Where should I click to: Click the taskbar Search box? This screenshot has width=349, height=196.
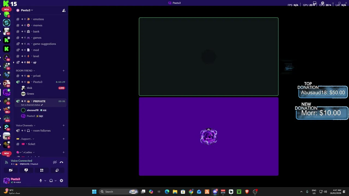[119, 192]
